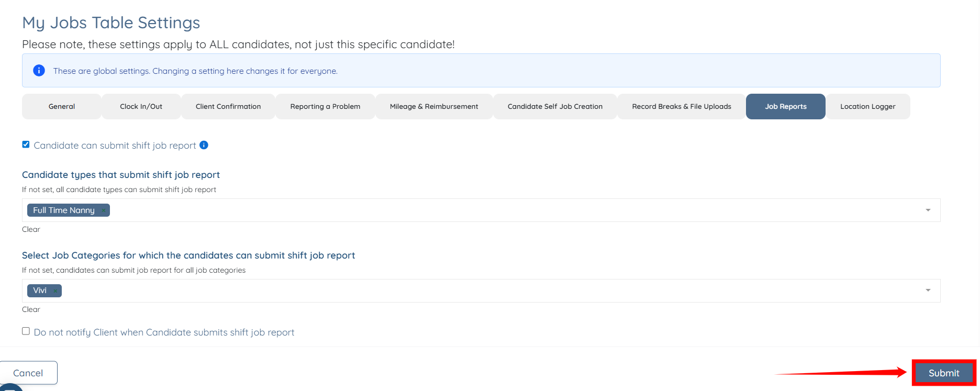Remove the Full Time Nanny tag
980x391 pixels.
[104, 210]
